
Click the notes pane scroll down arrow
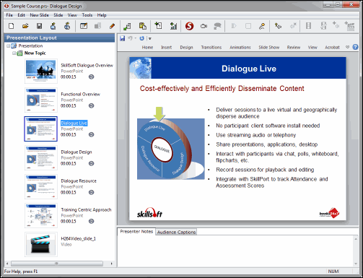(x=356, y=264)
